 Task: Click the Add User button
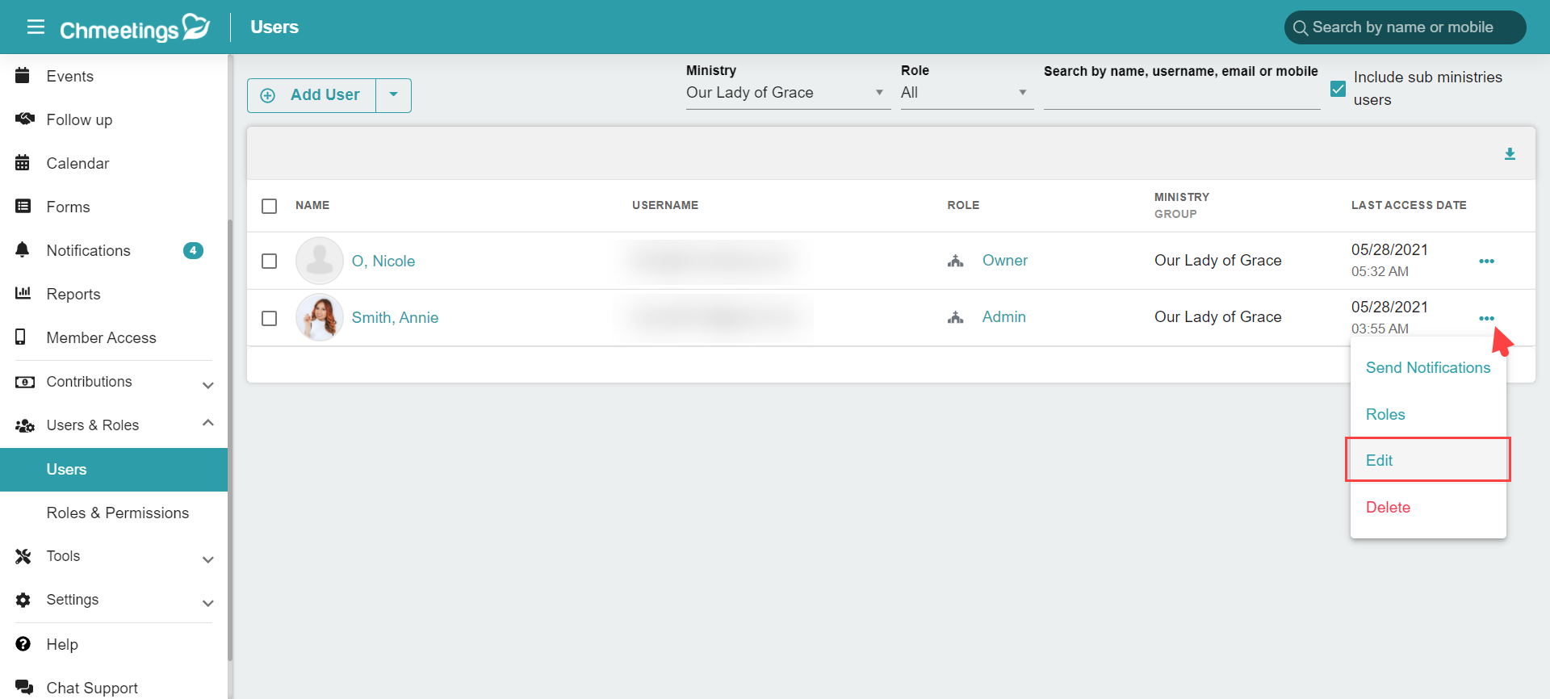tap(312, 95)
